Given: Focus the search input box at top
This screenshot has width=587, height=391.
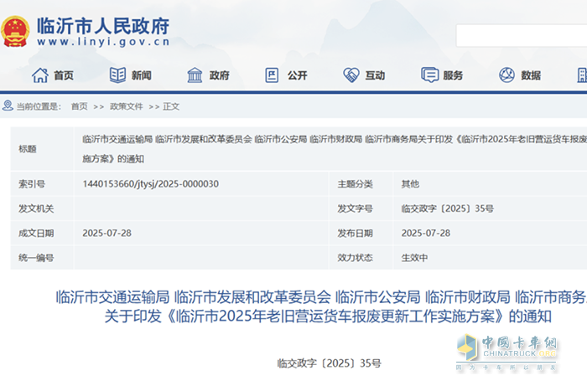Looking at the screenshot, I should click(x=522, y=35).
